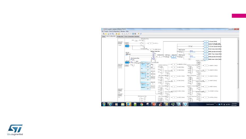Open the Power Consumption Calculator tab
Screen dimensions: 246x139
[132, 36]
